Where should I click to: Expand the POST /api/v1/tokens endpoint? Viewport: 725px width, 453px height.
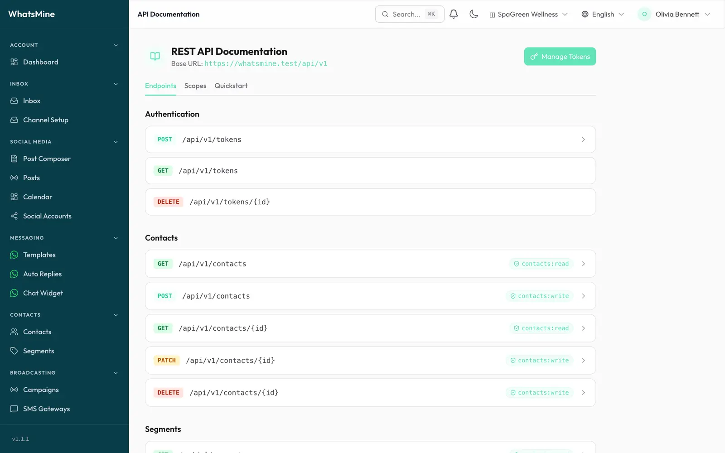tap(370, 140)
